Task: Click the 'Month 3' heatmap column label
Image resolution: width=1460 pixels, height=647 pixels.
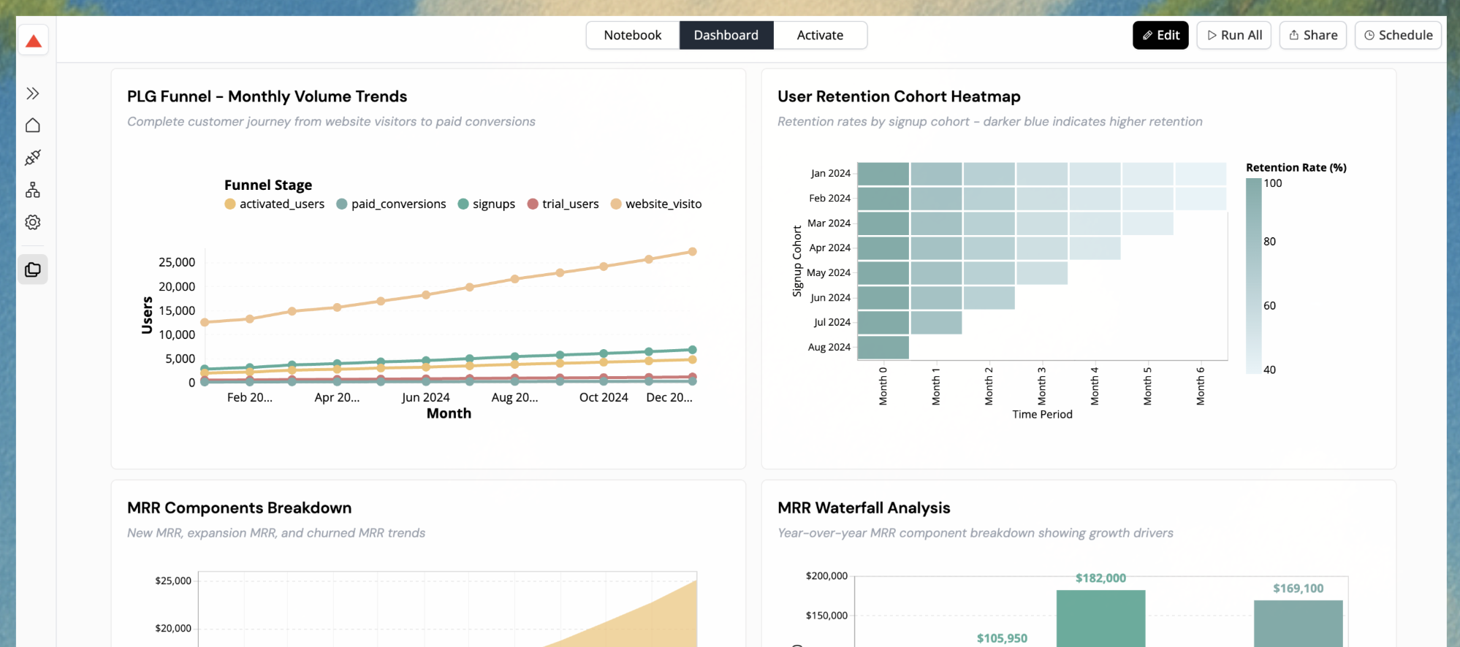Action: [x=1042, y=386]
